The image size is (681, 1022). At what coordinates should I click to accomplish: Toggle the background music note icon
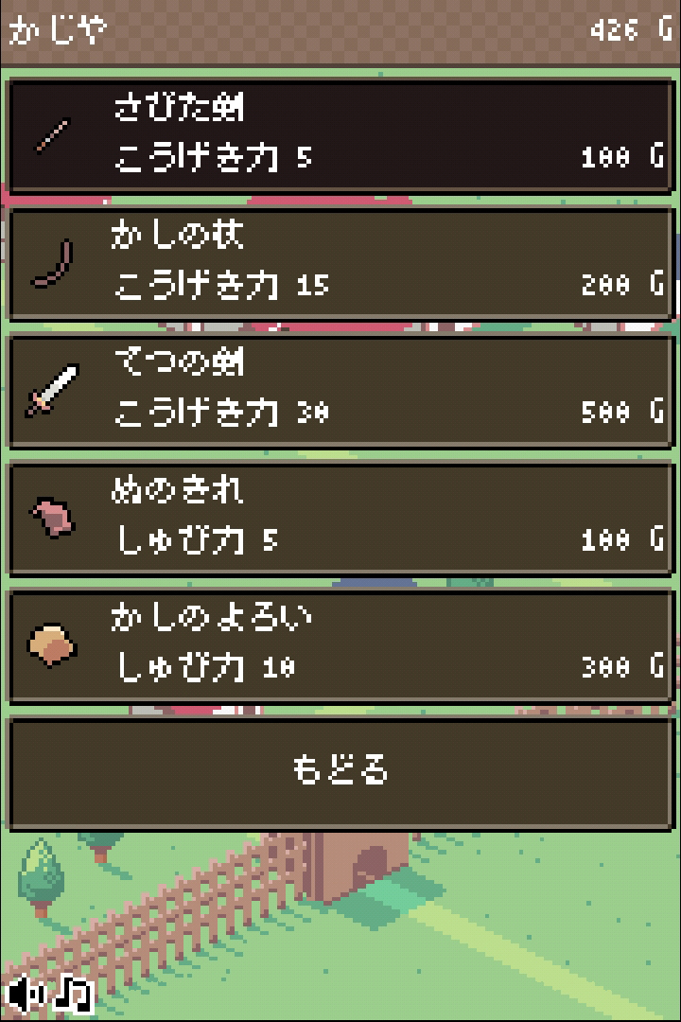click(74, 994)
